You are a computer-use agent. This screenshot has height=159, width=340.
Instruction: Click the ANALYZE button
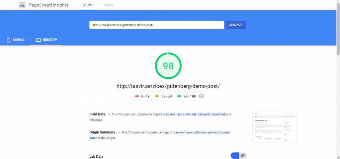pyautogui.click(x=236, y=25)
